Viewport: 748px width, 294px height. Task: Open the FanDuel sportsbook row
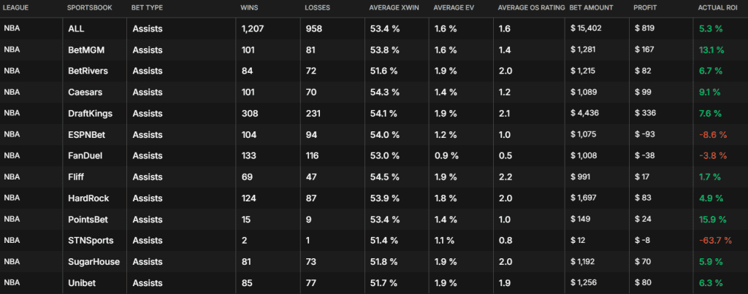coord(374,155)
